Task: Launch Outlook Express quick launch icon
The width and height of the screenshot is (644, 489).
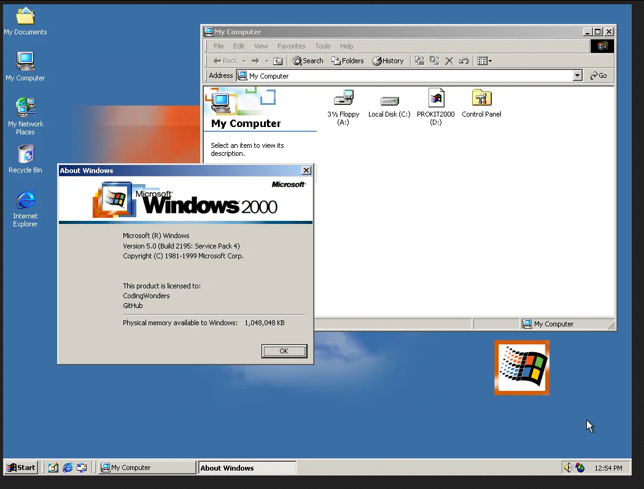Action: (x=82, y=468)
